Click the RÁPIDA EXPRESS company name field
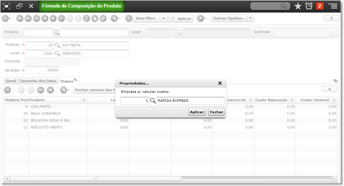Image resolution: width=344 pixels, height=186 pixels. pos(190,101)
